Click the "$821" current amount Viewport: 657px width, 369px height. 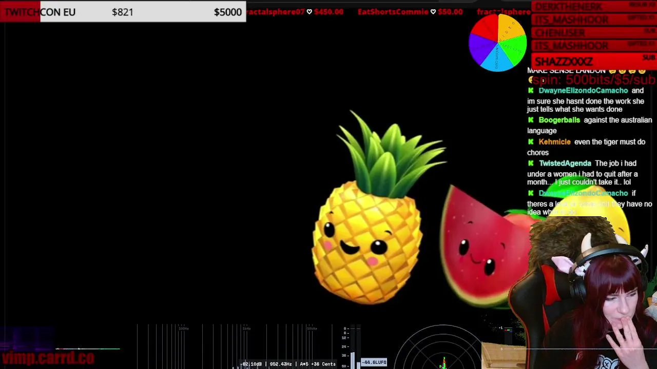point(123,12)
